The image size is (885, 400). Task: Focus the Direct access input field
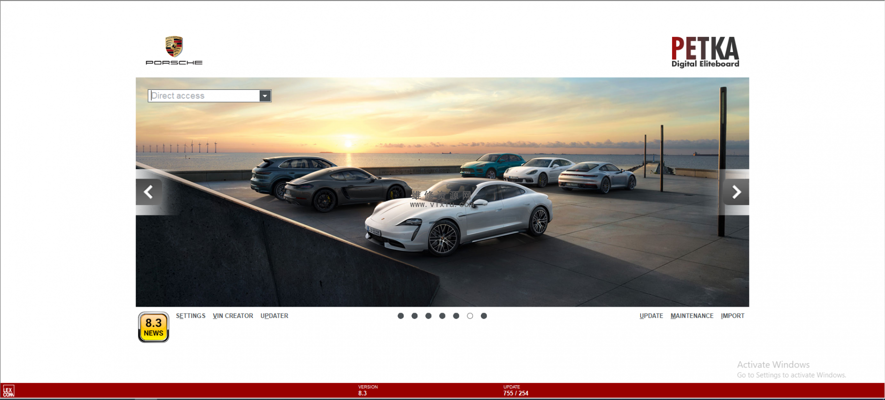coord(204,96)
